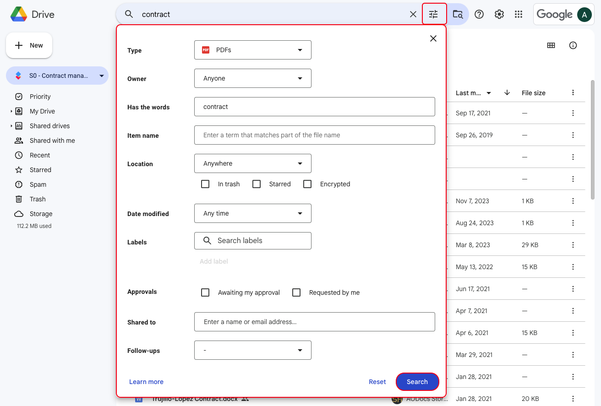The width and height of the screenshot is (601, 406).
Task: Check the Encrypted checkbox
Action: coord(307,184)
